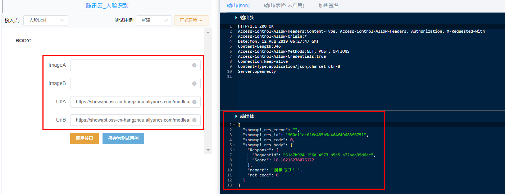Click the showapi_res_code line
The height and width of the screenshot is (194, 505).
(269, 140)
